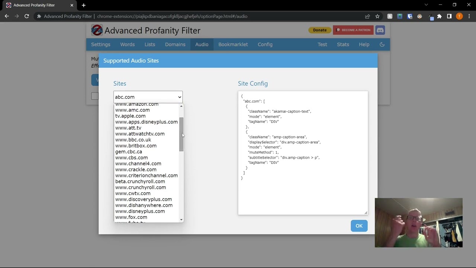Open a new browser tab

click(84, 5)
